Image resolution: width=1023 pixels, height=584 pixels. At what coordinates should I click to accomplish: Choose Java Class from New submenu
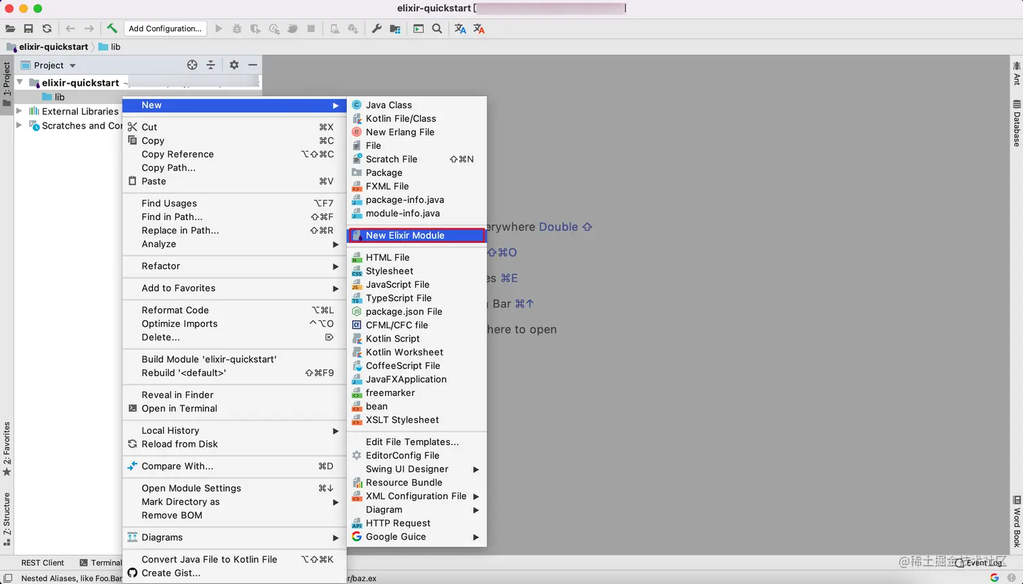(416, 105)
